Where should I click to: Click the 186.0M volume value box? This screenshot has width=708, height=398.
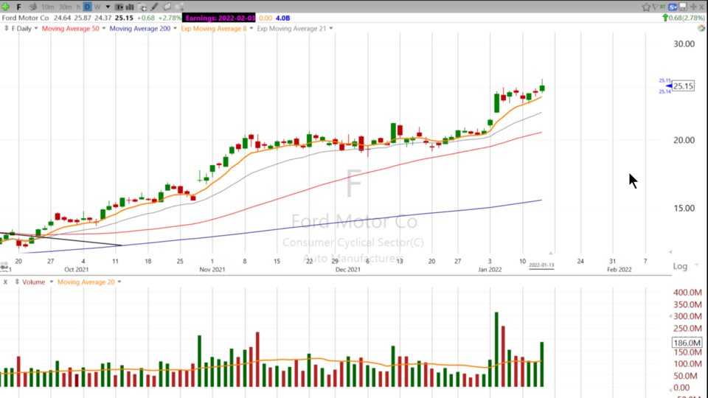(687, 343)
